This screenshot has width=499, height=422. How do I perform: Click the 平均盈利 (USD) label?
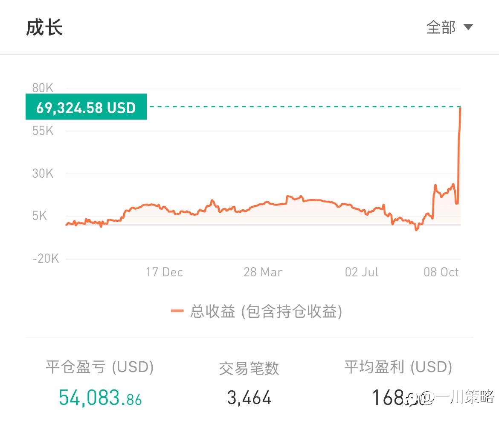click(398, 367)
